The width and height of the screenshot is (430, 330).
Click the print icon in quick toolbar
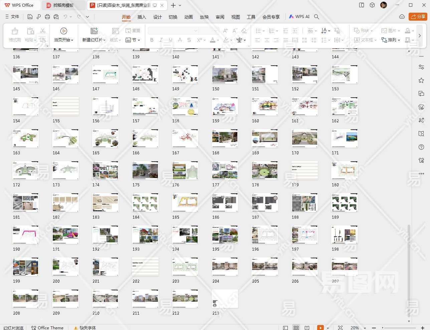click(47, 17)
